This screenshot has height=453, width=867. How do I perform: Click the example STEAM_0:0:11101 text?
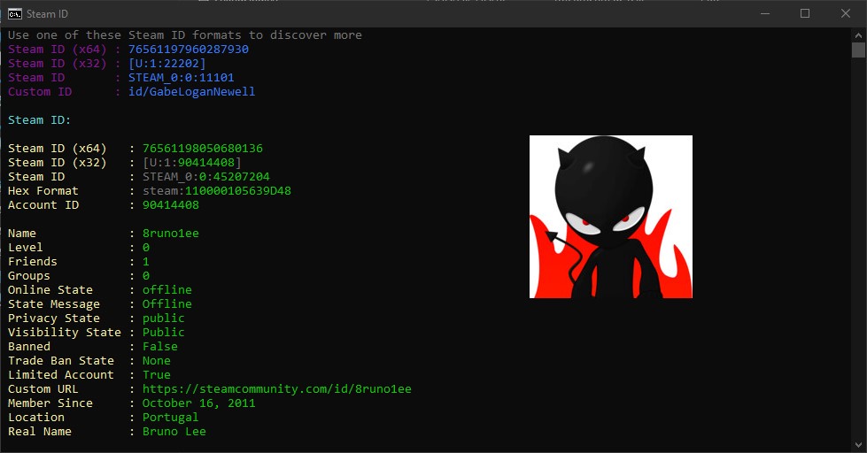(182, 78)
